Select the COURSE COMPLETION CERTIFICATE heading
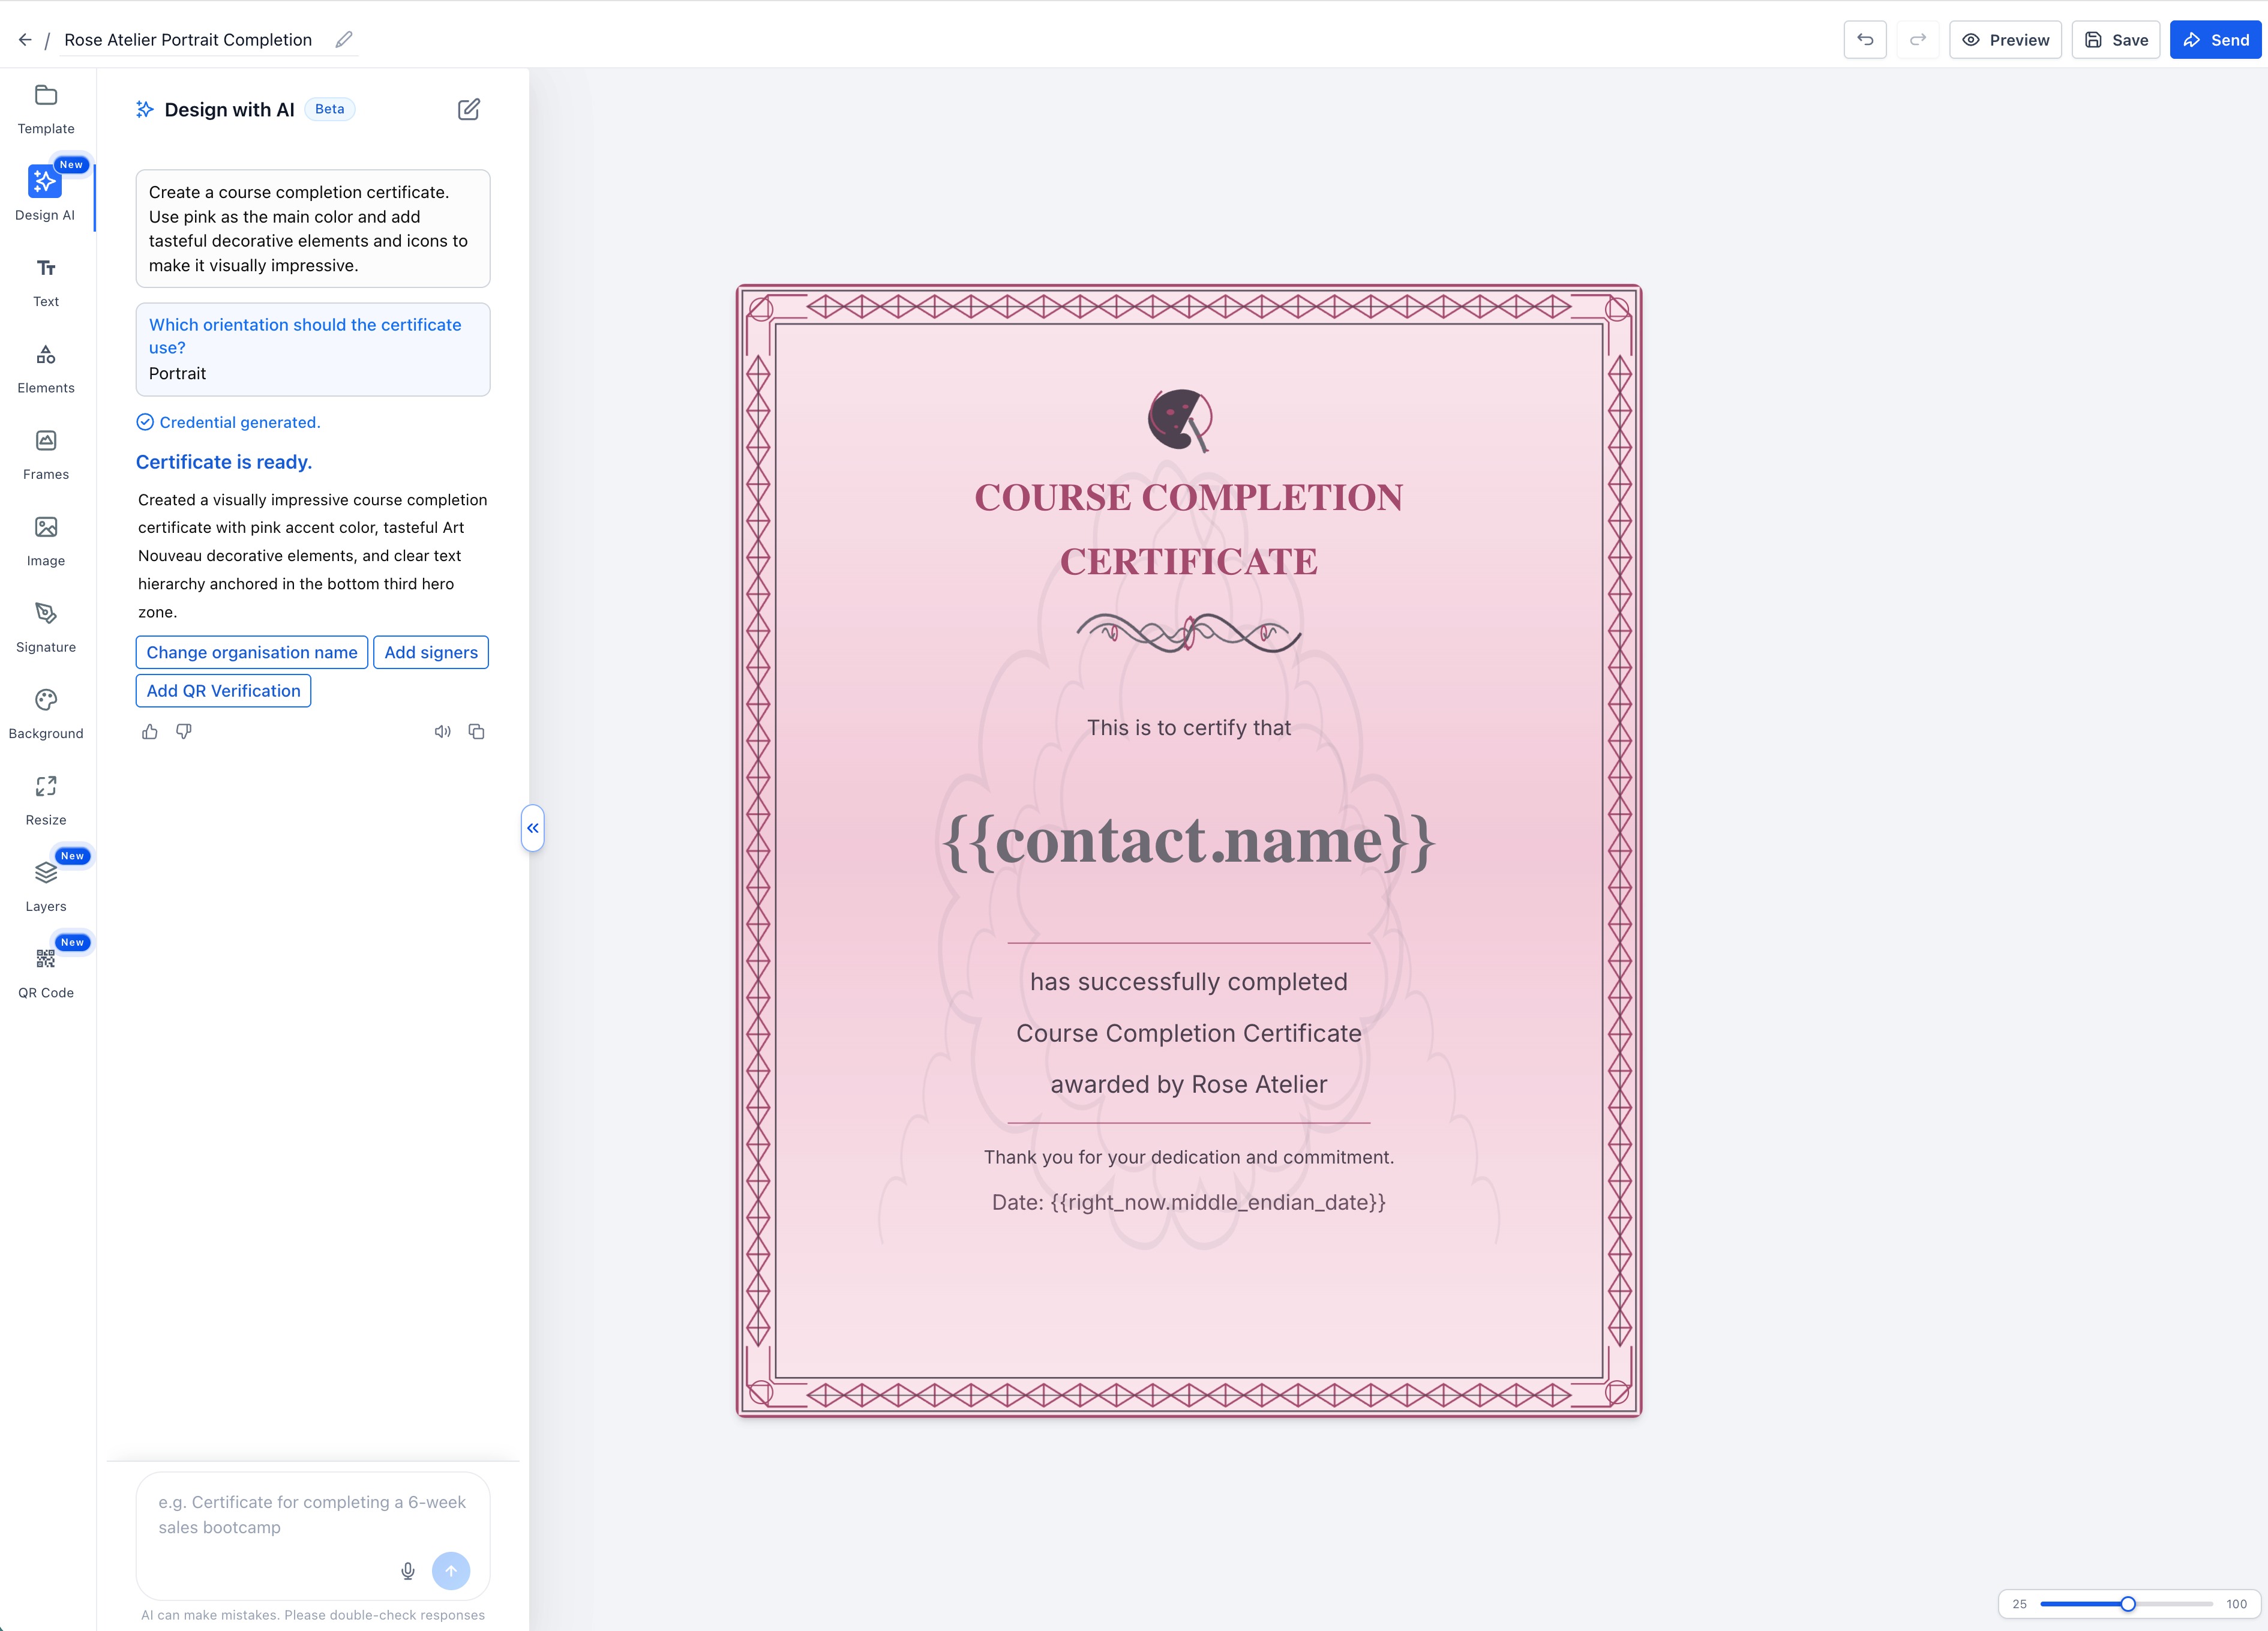Screen dimensions: 2268x1631 [1189, 529]
